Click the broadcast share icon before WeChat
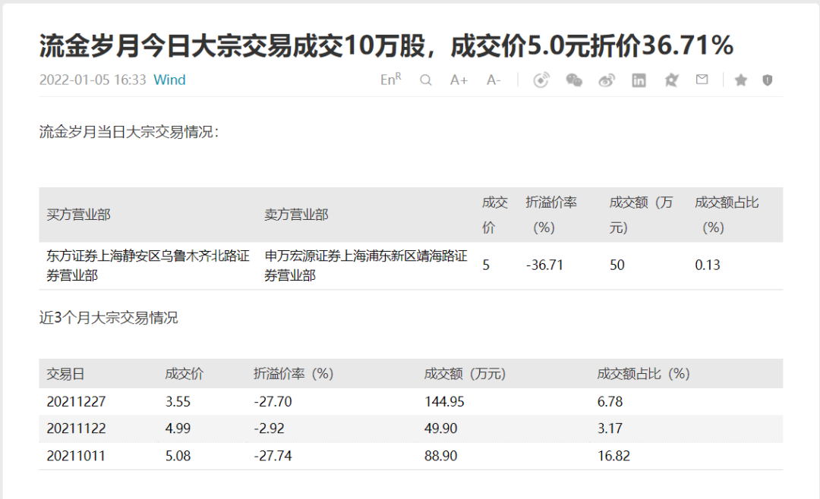This screenshot has width=820, height=499. tap(541, 80)
